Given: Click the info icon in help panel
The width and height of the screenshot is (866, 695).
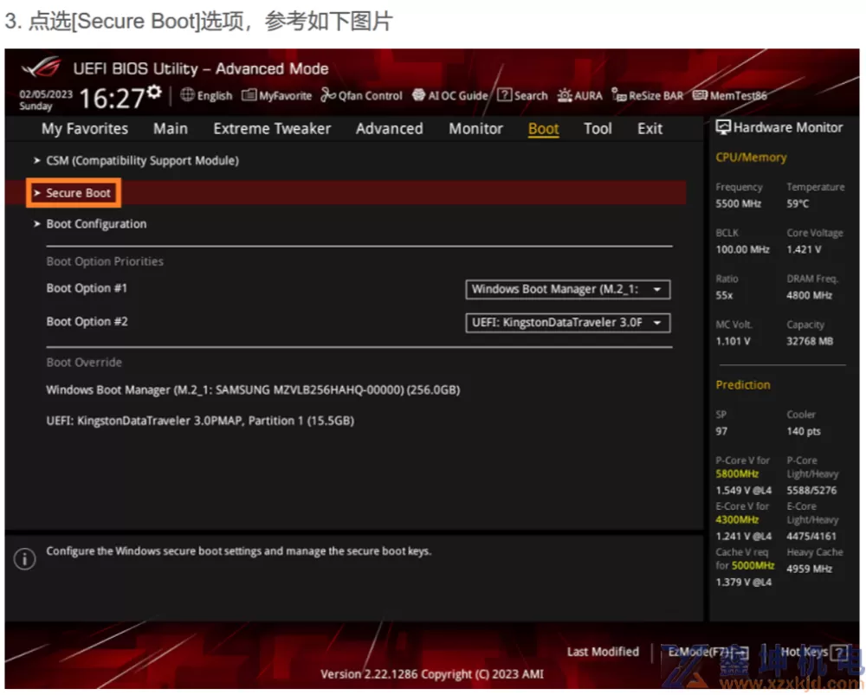Looking at the screenshot, I should point(25,559).
